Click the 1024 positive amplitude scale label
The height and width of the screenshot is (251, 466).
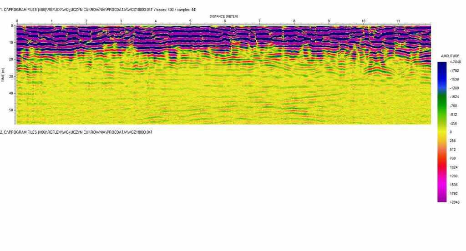(453, 167)
